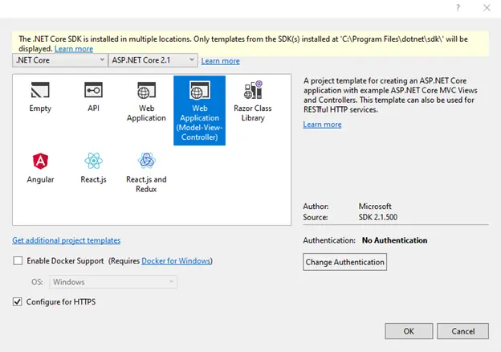Select the Empty project template
This screenshot has width=501, height=352.
40,97
